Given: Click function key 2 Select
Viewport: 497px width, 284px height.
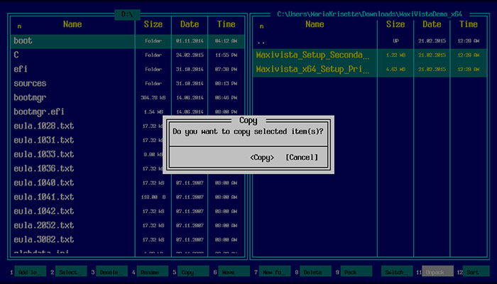Looking at the screenshot, I should [71, 272].
